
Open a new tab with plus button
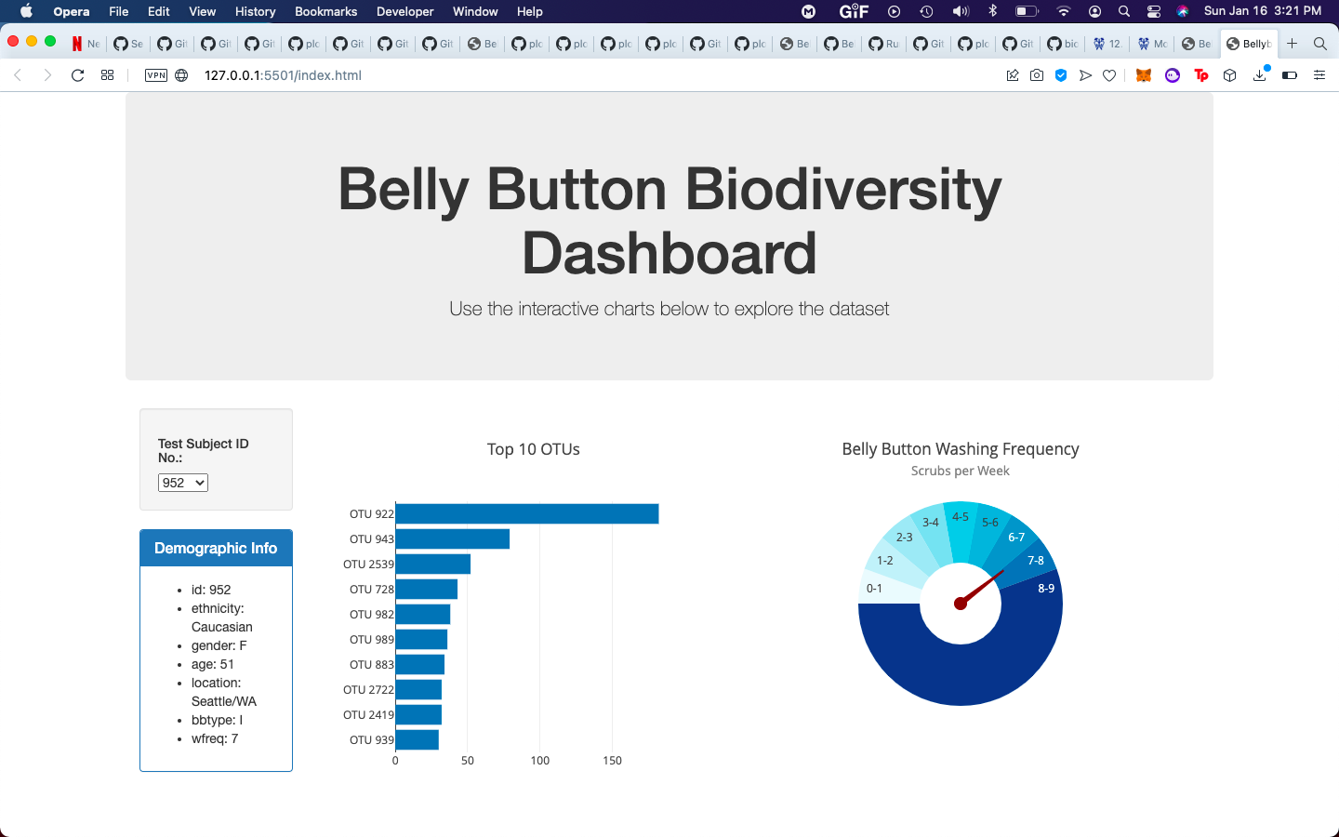1293,44
